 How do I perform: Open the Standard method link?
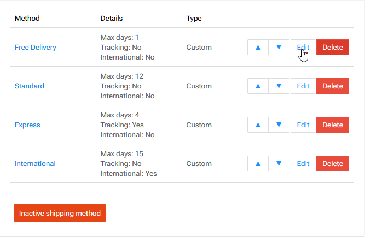30,86
